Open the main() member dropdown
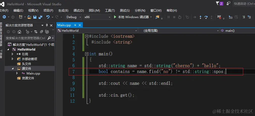The image size is (255, 116). coord(238,31)
